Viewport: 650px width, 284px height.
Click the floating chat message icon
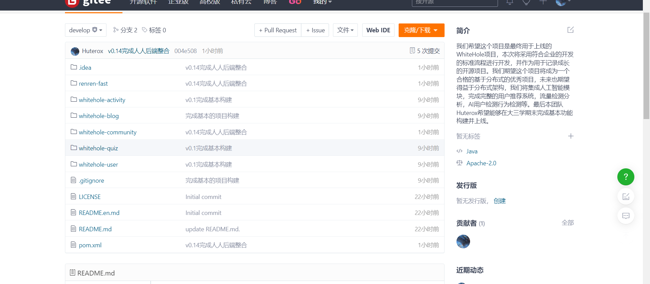click(x=626, y=216)
